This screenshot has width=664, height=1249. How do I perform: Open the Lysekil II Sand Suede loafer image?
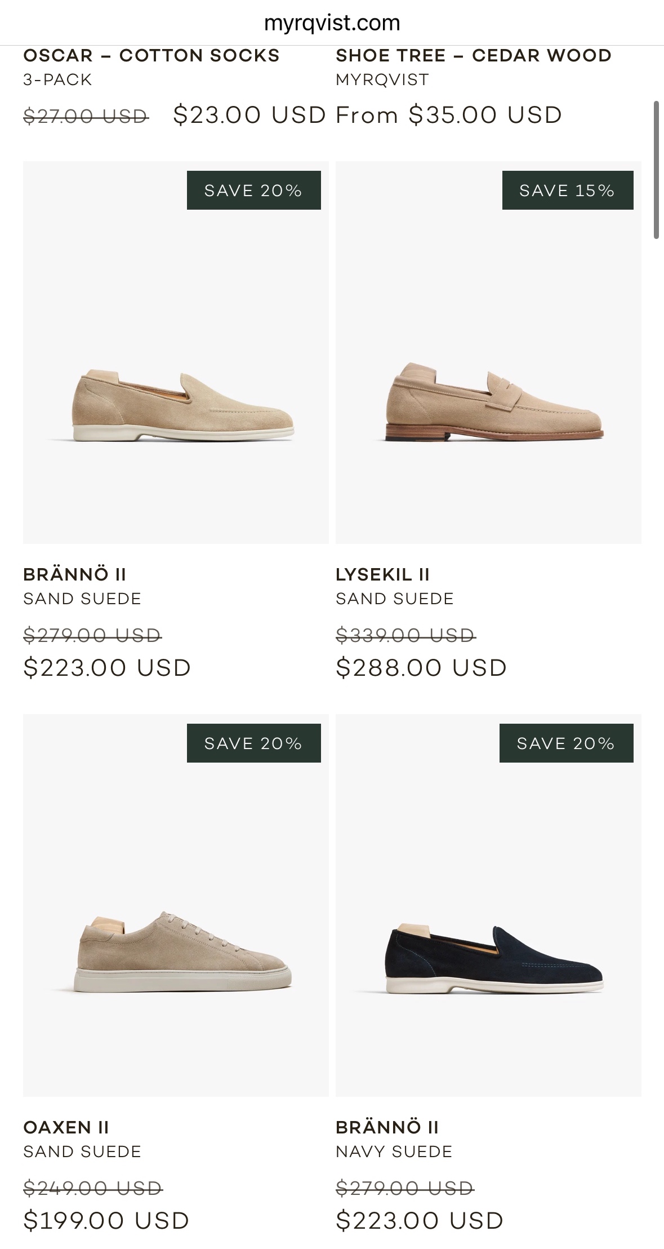[x=488, y=406]
